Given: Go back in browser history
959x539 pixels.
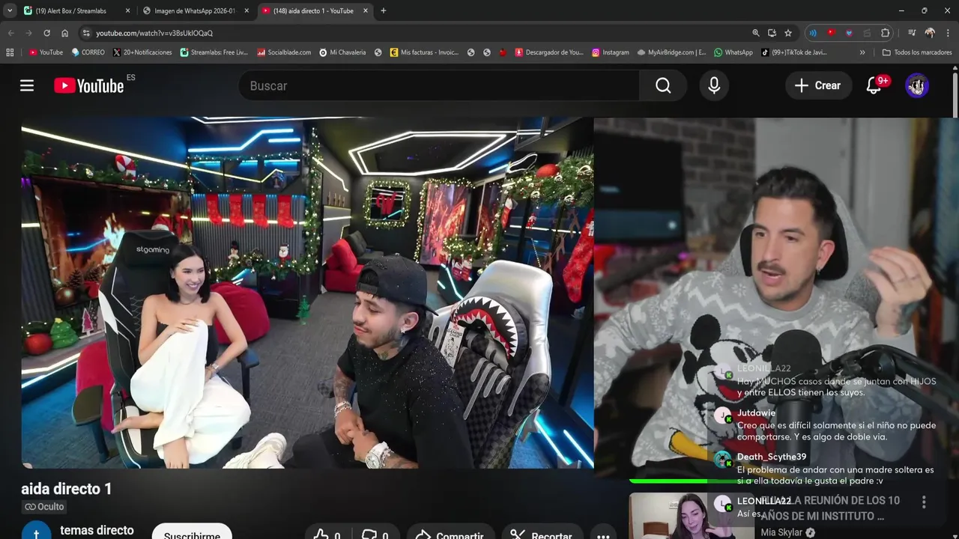Looking at the screenshot, I should (10, 33).
